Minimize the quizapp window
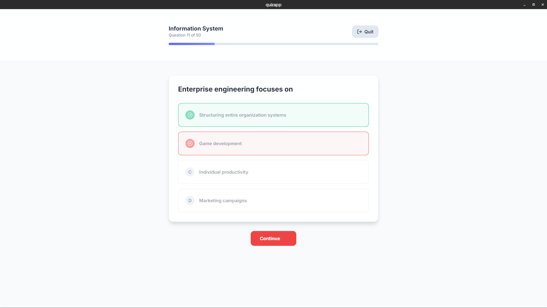Image resolution: width=547 pixels, height=308 pixels. coord(524,5)
